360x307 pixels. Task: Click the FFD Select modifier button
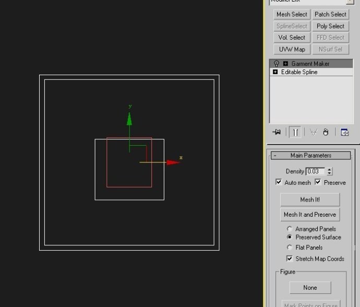coord(330,38)
